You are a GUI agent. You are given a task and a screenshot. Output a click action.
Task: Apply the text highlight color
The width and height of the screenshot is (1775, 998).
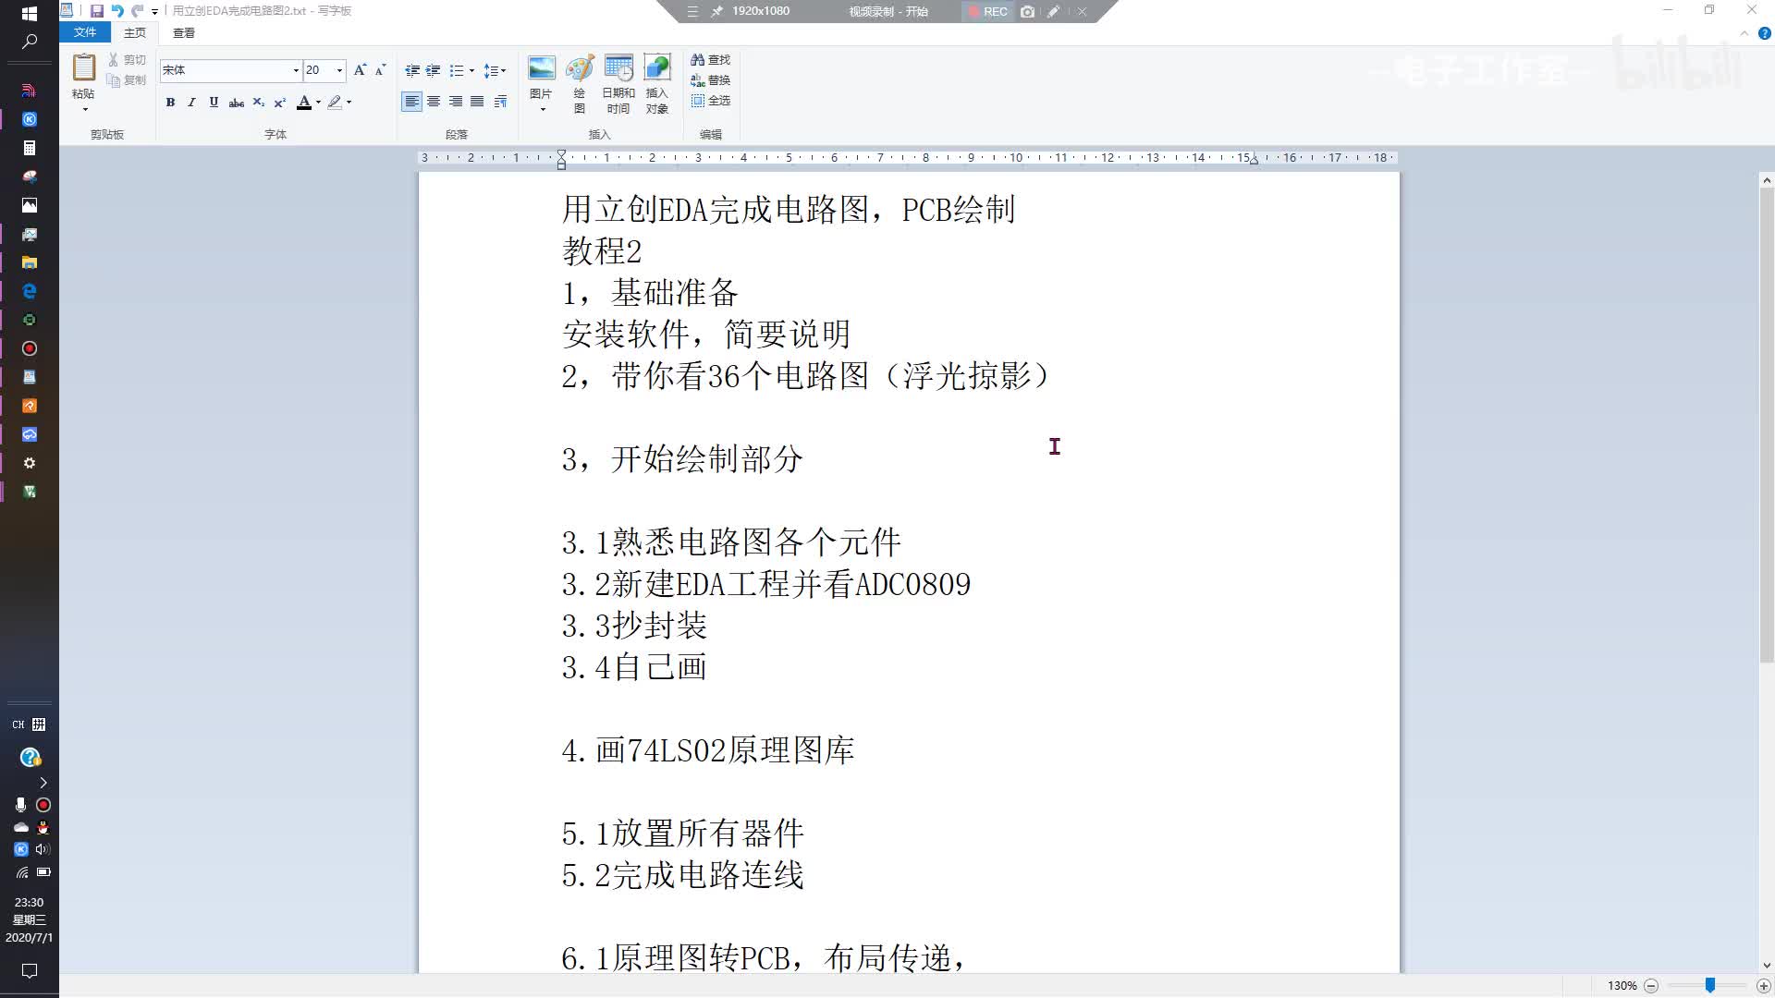coord(335,103)
